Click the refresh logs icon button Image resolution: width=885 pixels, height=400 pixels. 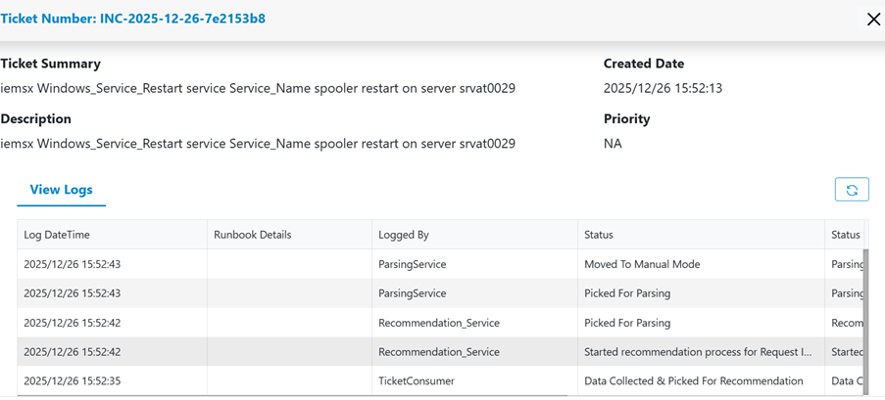(851, 190)
